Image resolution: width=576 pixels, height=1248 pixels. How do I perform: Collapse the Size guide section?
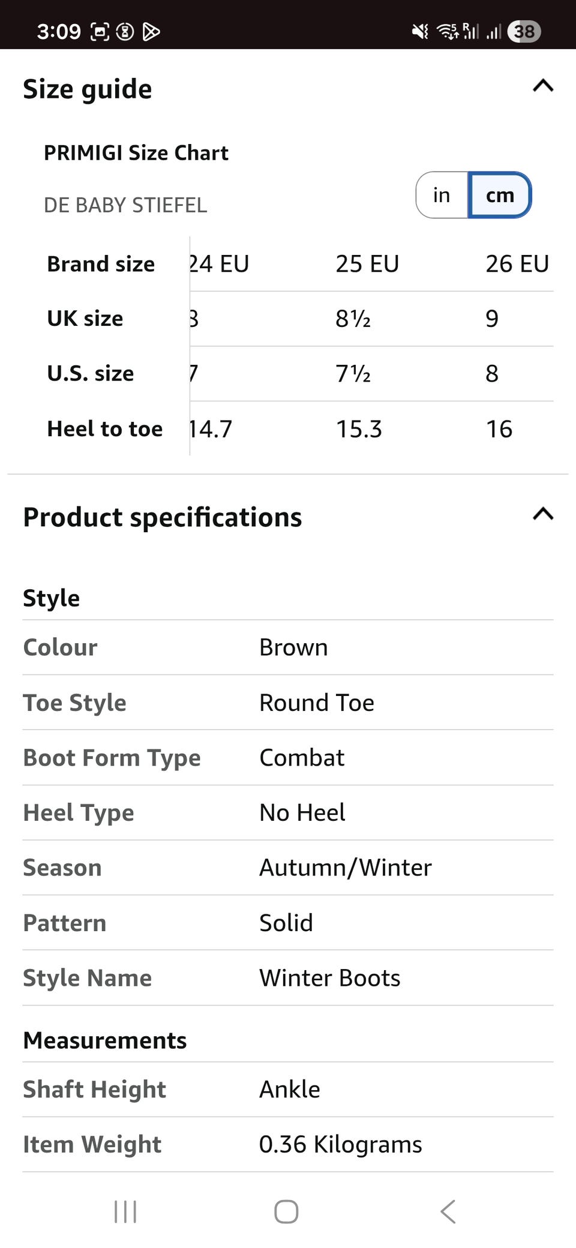pyautogui.click(x=542, y=86)
